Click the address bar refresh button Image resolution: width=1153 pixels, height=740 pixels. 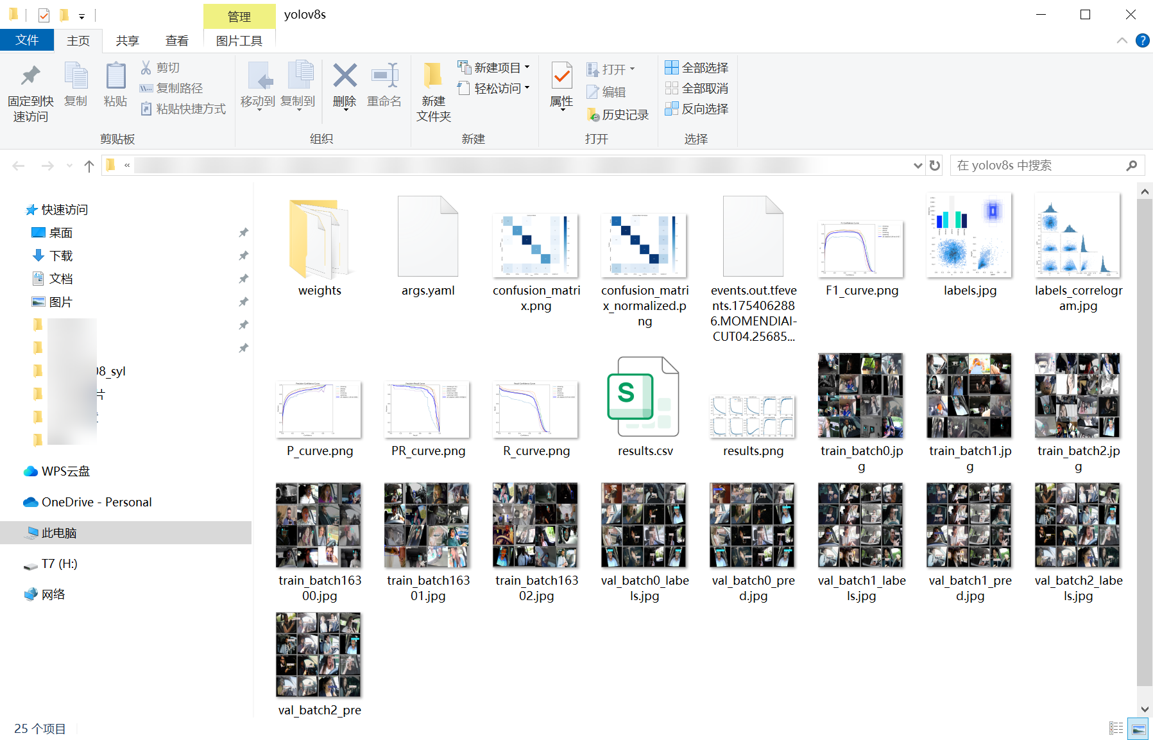934,165
